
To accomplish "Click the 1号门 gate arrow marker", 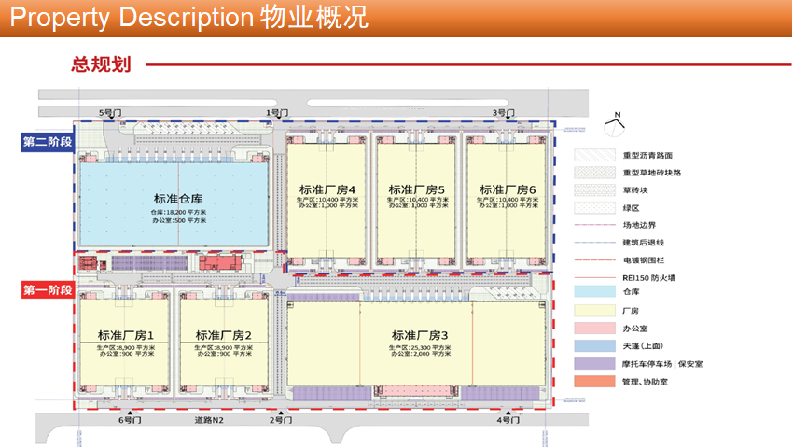I will pyautogui.click(x=275, y=121).
